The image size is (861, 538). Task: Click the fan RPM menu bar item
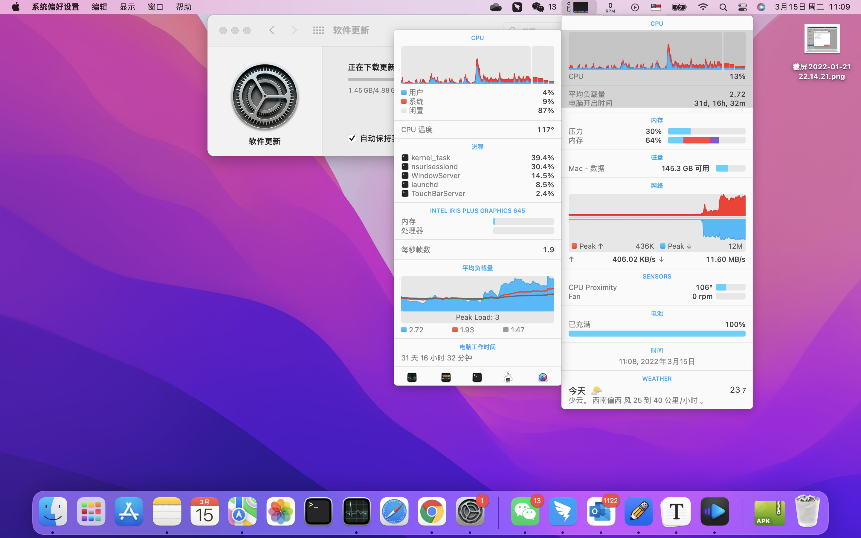tap(610, 7)
